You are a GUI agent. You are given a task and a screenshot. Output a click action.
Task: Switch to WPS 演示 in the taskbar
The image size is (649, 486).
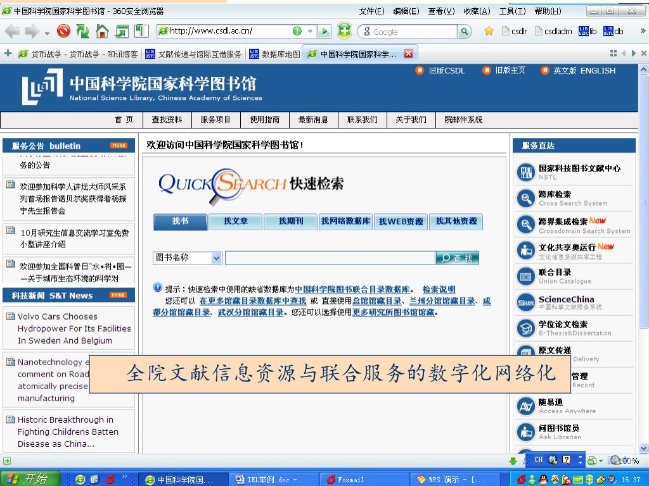455,480
